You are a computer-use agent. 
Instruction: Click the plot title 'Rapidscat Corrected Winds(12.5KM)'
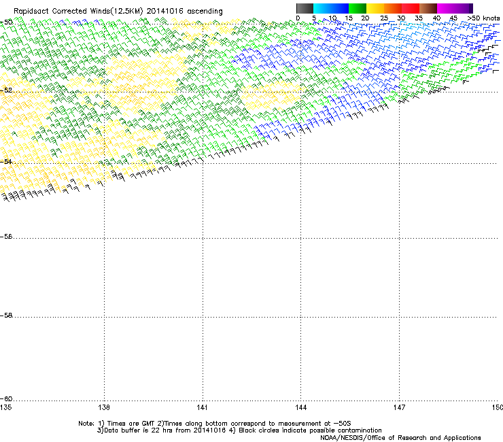click(x=78, y=12)
